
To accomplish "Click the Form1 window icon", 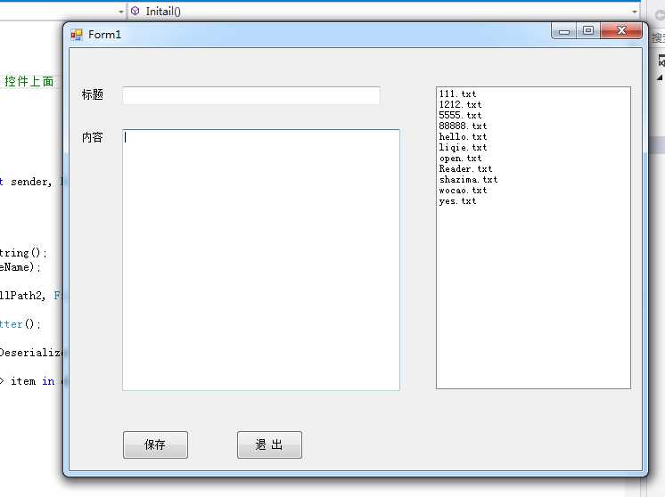I will click(77, 35).
